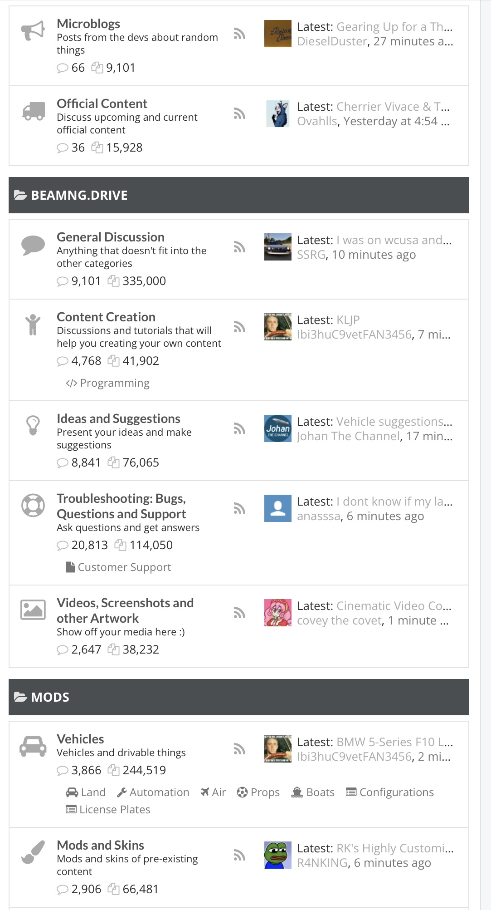Open the RSS feed for Official Content
The image size is (491, 910).
[x=239, y=113]
